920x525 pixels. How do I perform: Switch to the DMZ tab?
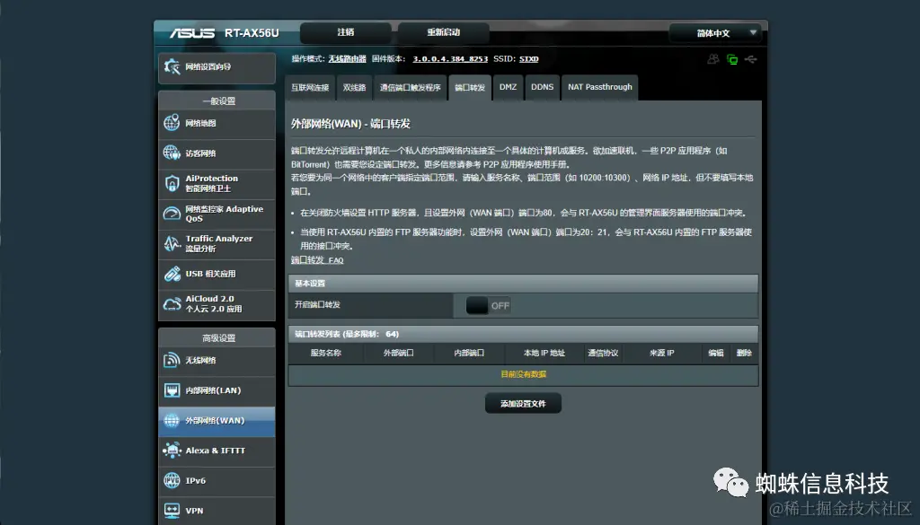(508, 87)
